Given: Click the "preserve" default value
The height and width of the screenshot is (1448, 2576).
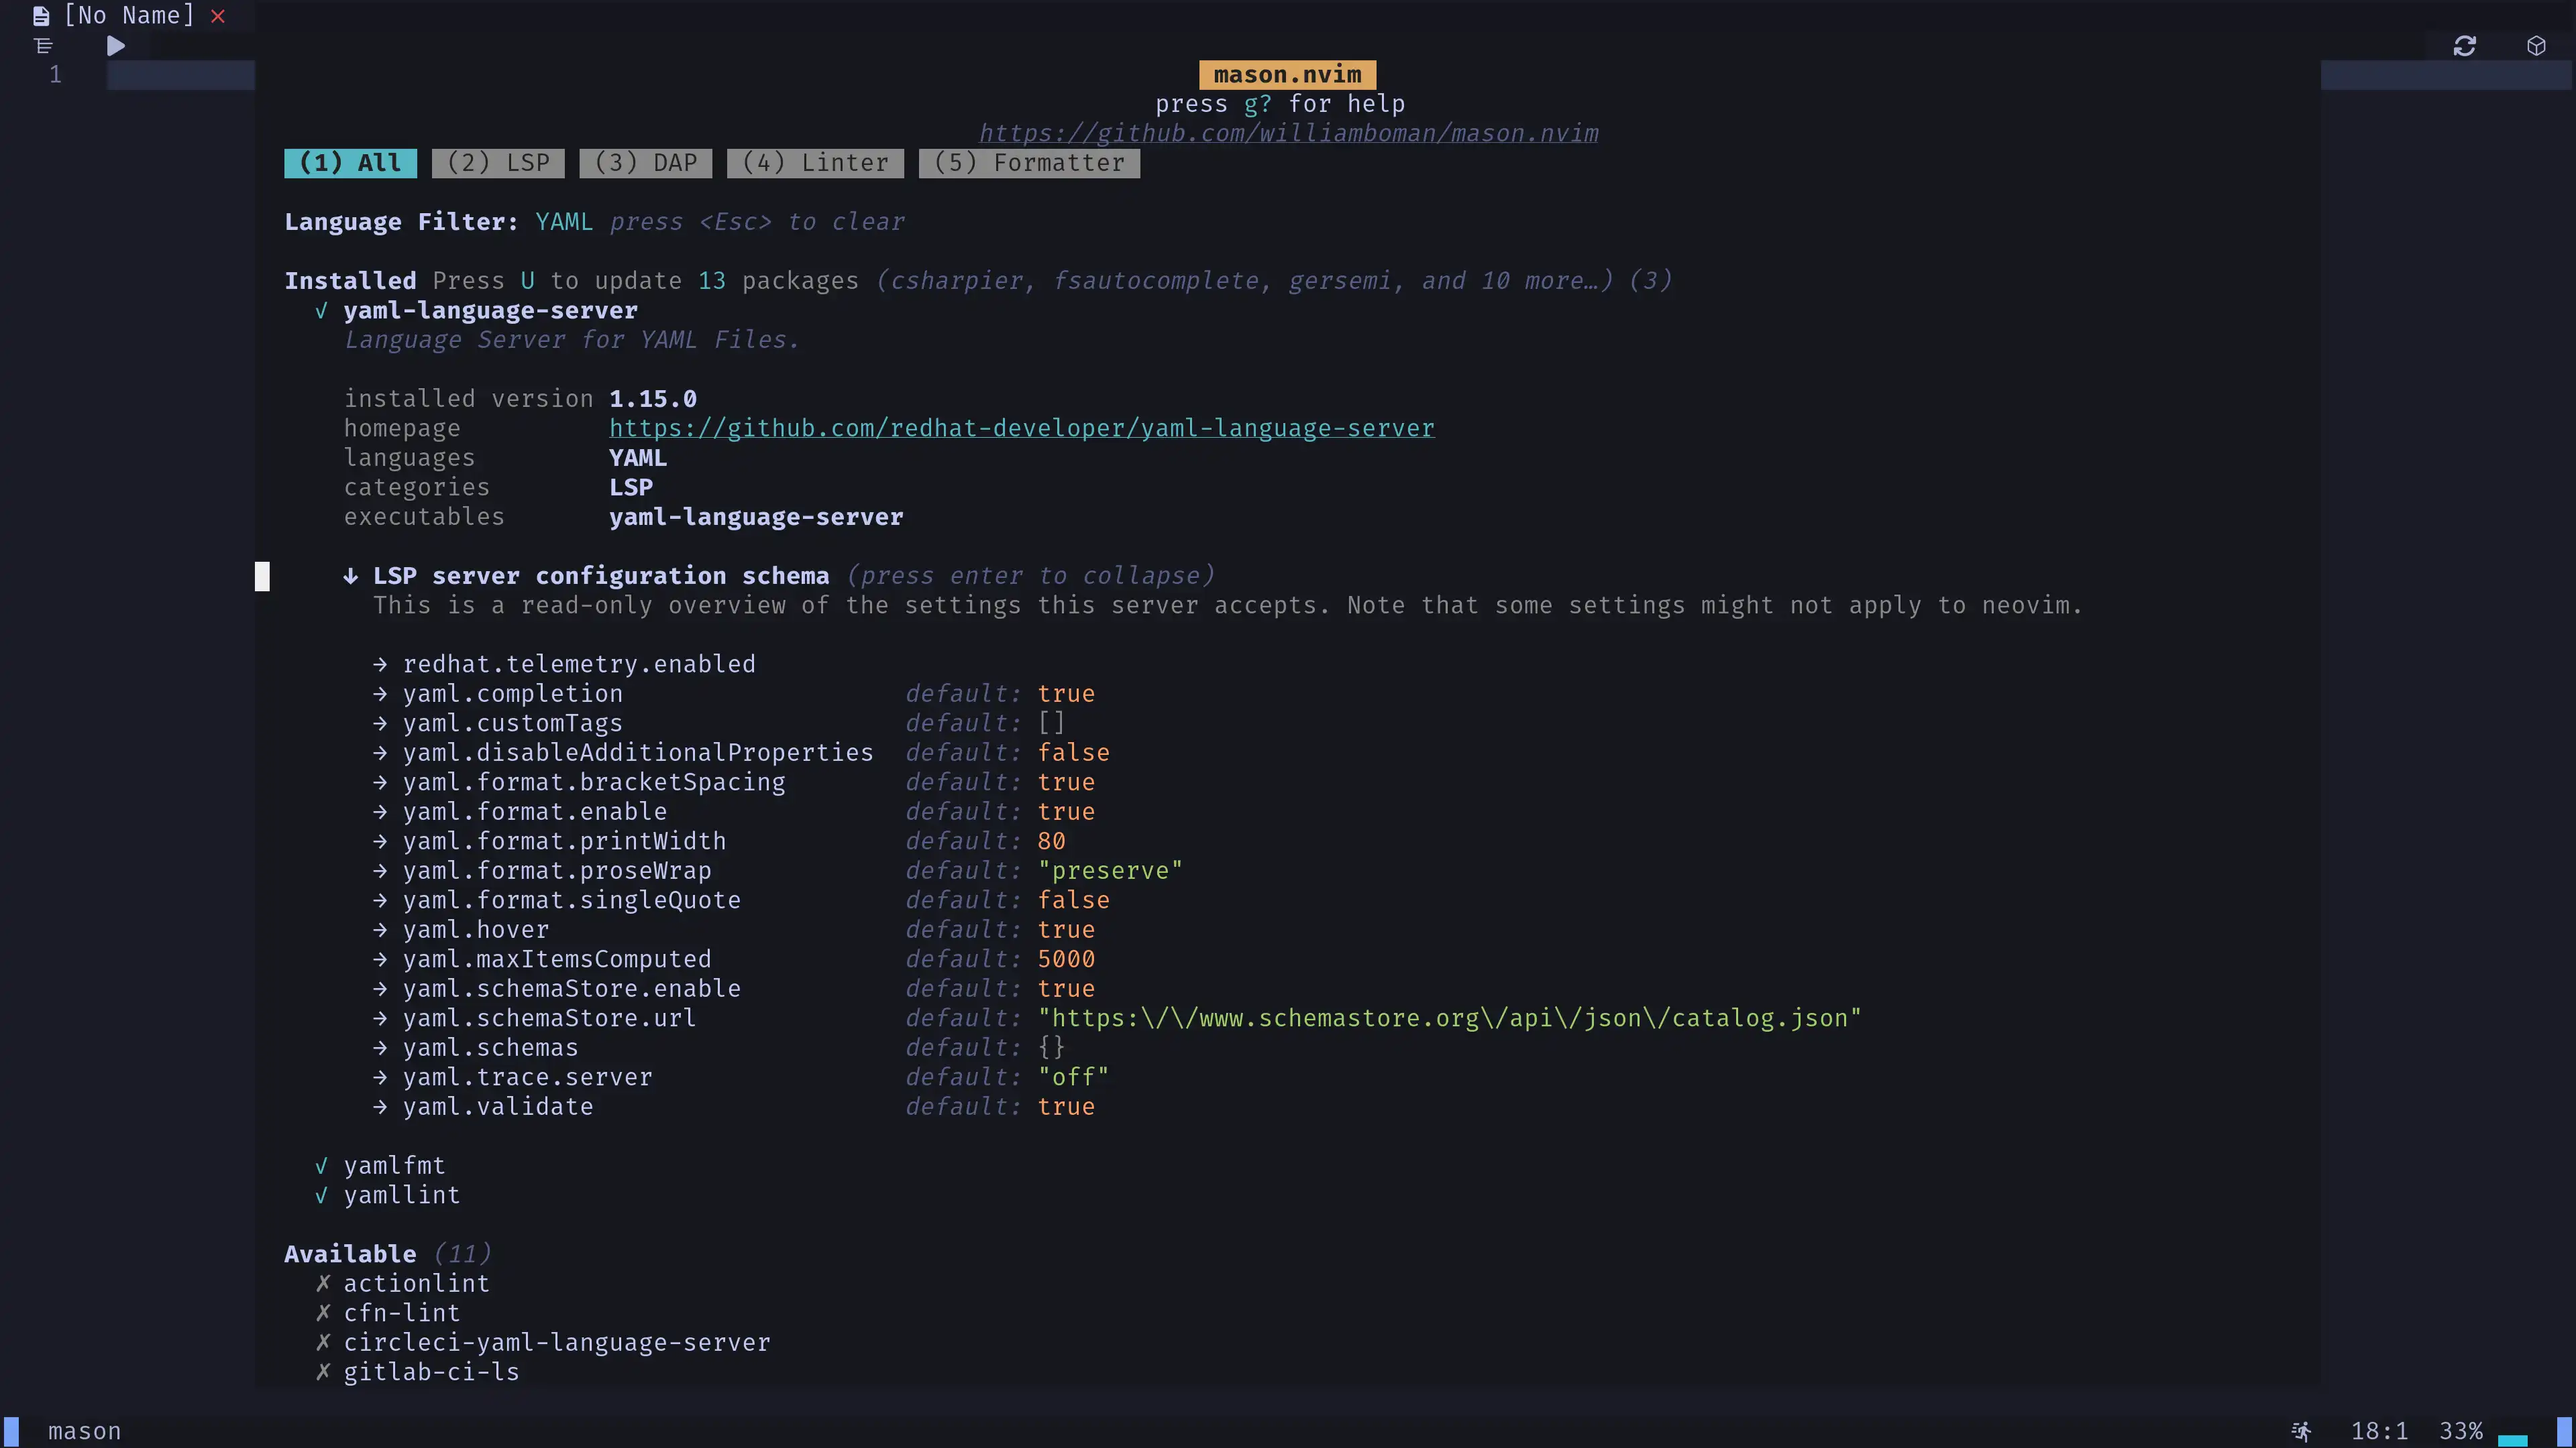Looking at the screenshot, I should click(1110, 870).
